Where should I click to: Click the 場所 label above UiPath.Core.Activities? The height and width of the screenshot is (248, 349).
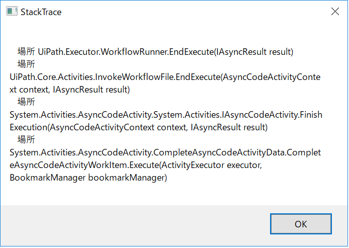coord(26,64)
